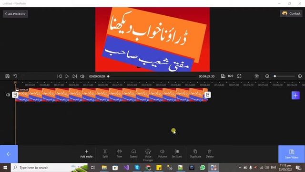Open Skype from taskbar

[x=137, y=168]
